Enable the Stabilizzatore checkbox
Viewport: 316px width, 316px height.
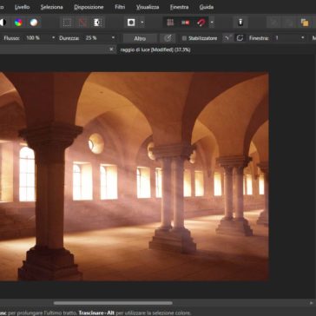(x=184, y=38)
